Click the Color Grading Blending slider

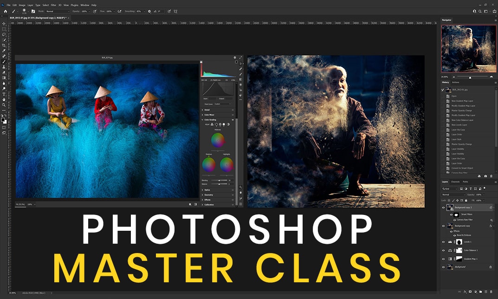click(219, 180)
